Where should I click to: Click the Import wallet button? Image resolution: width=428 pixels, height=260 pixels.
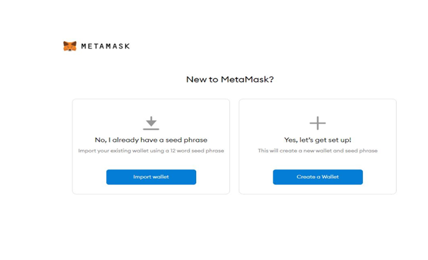(x=151, y=177)
